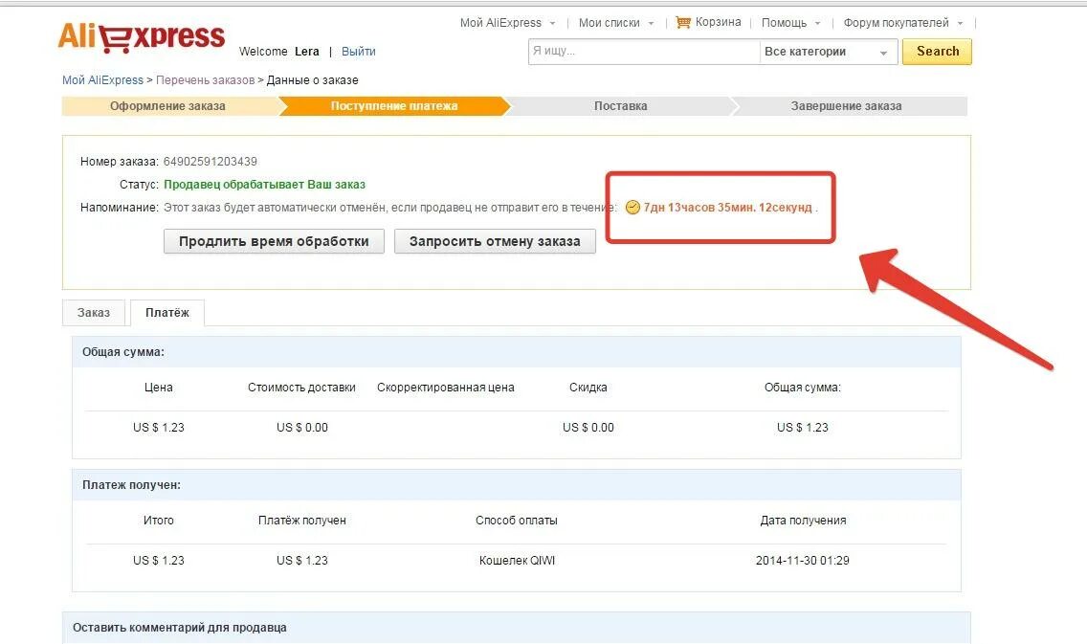Click order number 64902591203439

(211, 162)
